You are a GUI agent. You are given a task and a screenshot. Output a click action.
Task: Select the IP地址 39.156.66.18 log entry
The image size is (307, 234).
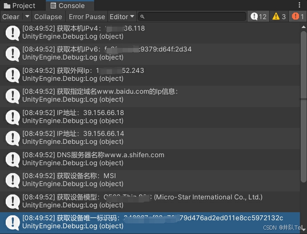(x=150, y=117)
